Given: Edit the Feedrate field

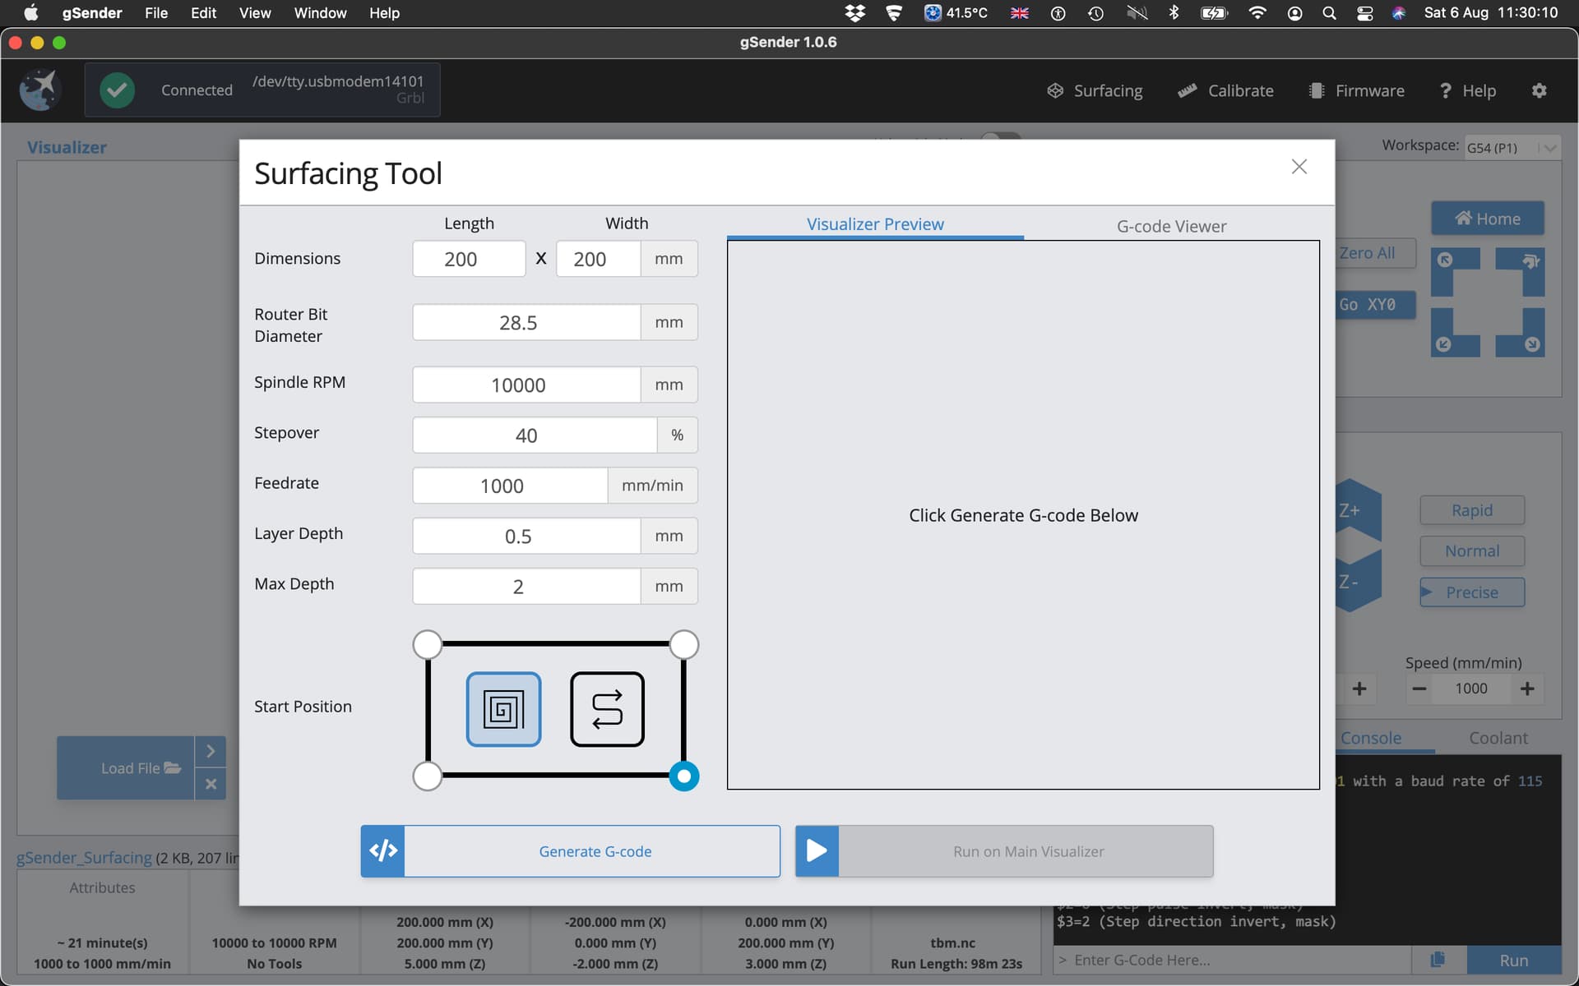Looking at the screenshot, I should point(510,486).
